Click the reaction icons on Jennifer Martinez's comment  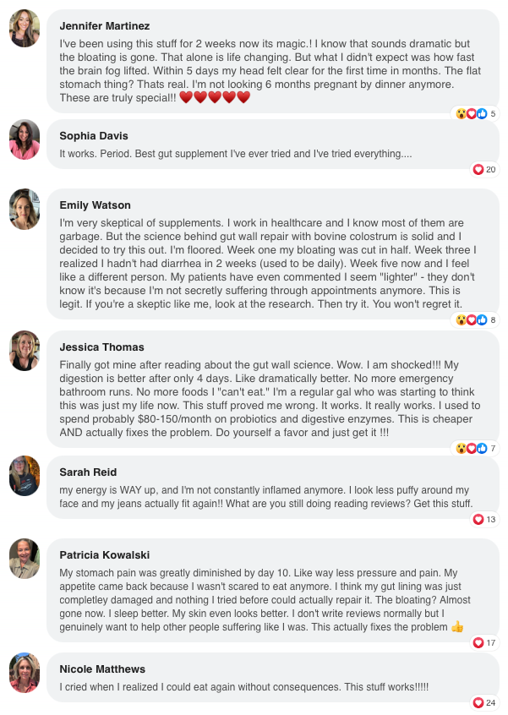(472, 113)
